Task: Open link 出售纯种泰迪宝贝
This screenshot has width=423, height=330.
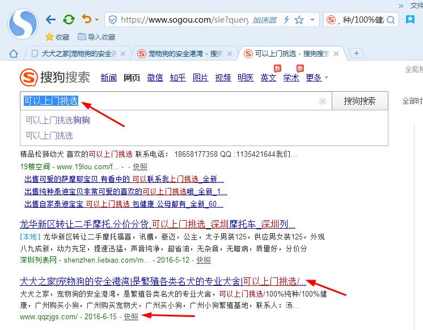Action: (x=126, y=191)
